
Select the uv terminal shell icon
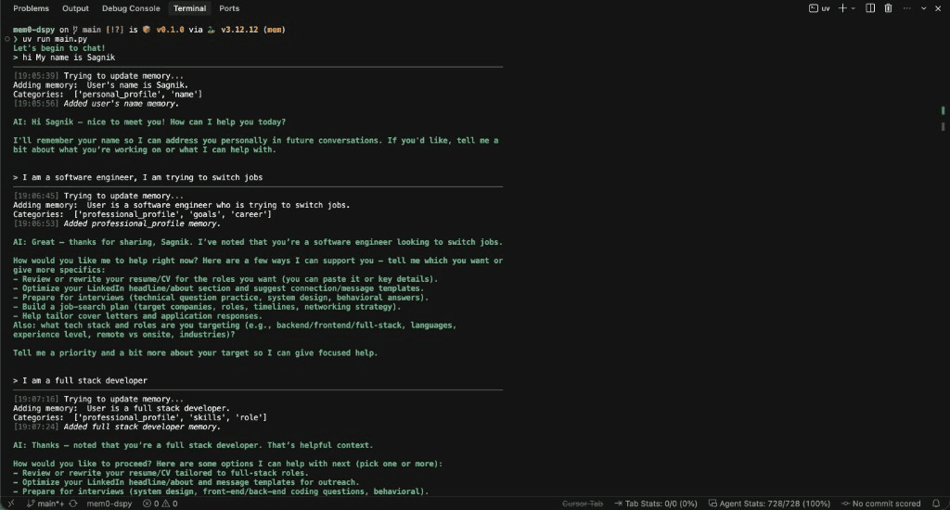[x=819, y=8]
